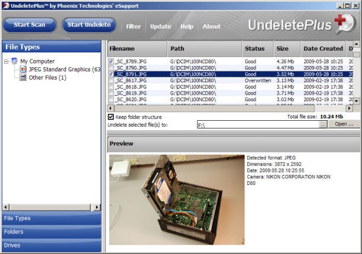Click the application icon in title bar

coord(5,5)
